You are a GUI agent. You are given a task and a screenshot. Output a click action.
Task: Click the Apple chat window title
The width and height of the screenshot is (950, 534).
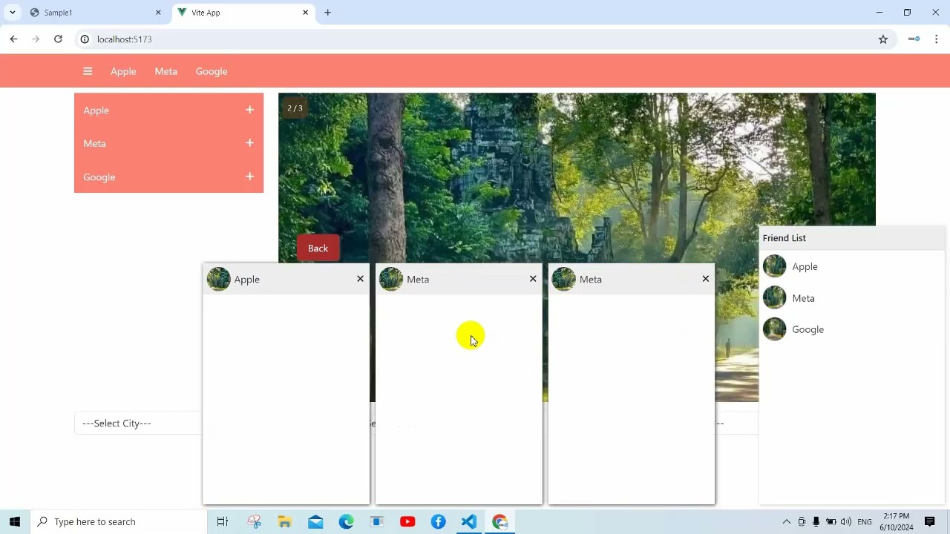tap(247, 280)
